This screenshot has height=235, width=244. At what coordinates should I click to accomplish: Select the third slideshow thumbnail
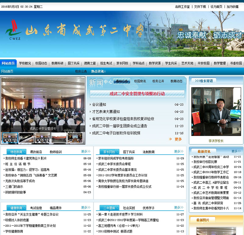coord(43,138)
